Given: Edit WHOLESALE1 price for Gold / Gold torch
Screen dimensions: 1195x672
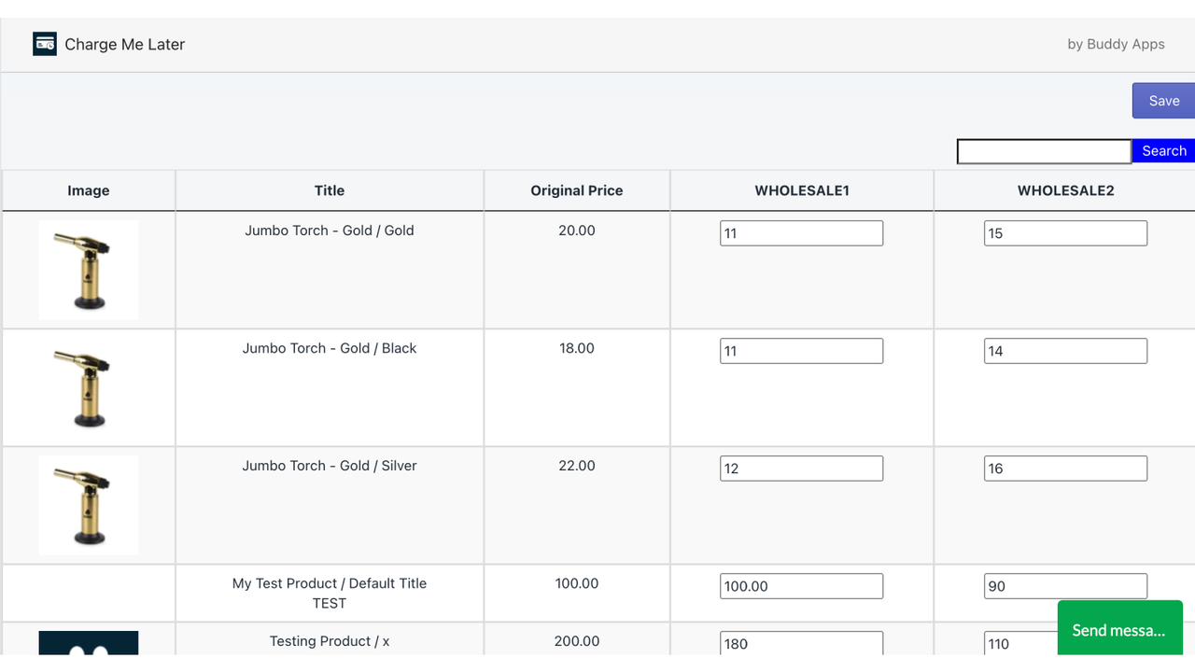Looking at the screenshot, I should click(x=801, y=233).
